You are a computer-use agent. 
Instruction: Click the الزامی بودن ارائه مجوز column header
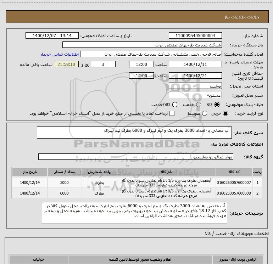[238, 259]
